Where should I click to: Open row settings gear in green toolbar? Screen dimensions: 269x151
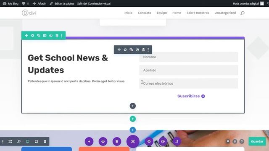pos(33,35)
